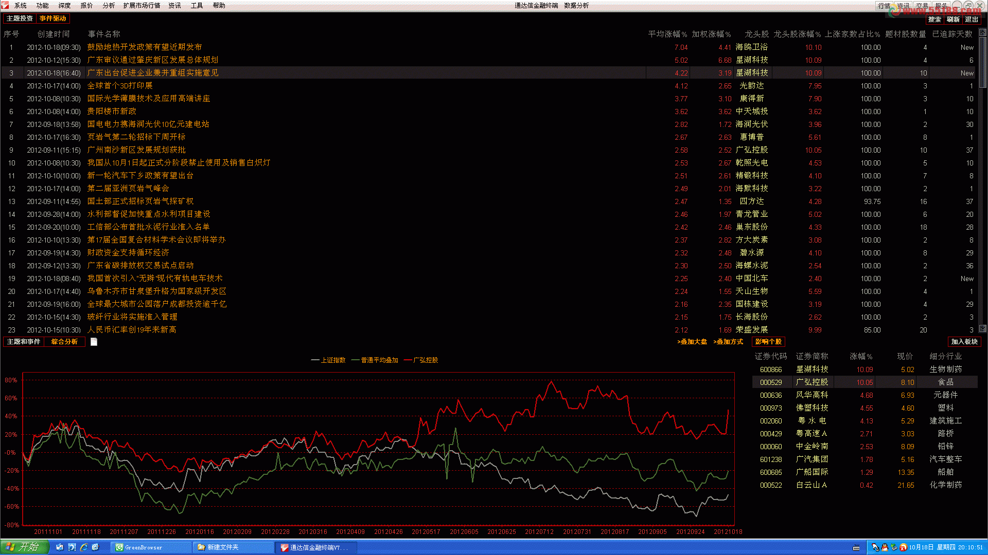Click the 通达信金融终端 taskbar button

click(315, 547)
